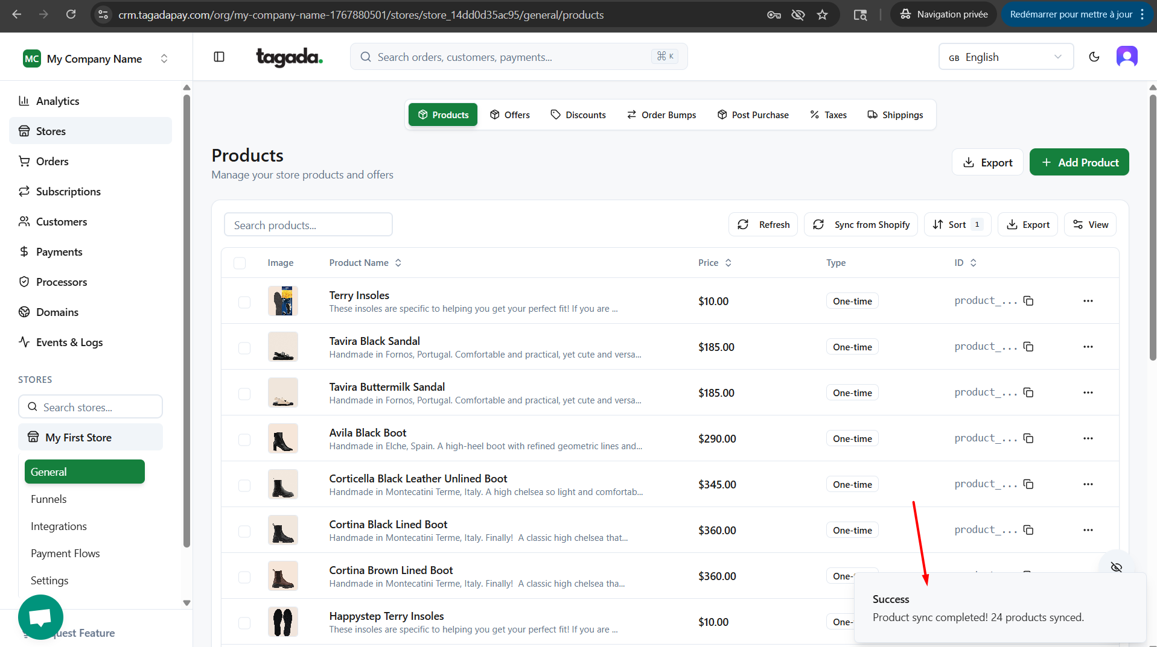Copy the Cortina Black Lined Boot ID
This screenshot has height=647, width=1157.
point(1028,530)
